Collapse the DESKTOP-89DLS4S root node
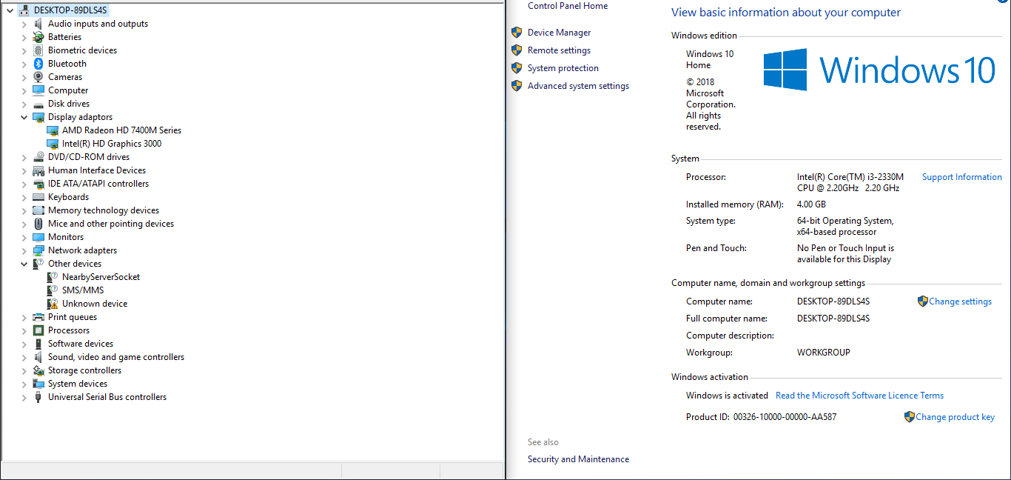Viewport: 1011px width, 480px height. tap(10, 10)
